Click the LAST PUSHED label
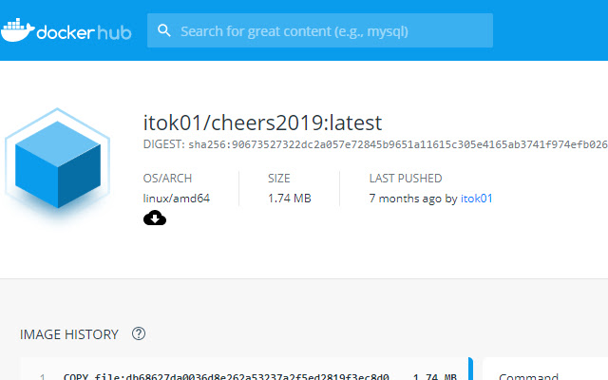Image resolution: width=608 pixels, height=380 pixels. [x=406, y=179]
